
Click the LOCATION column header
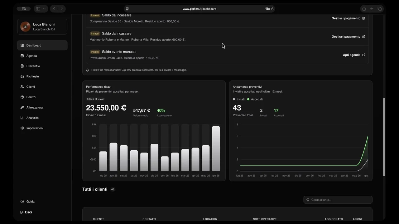[x=210, y=219]
